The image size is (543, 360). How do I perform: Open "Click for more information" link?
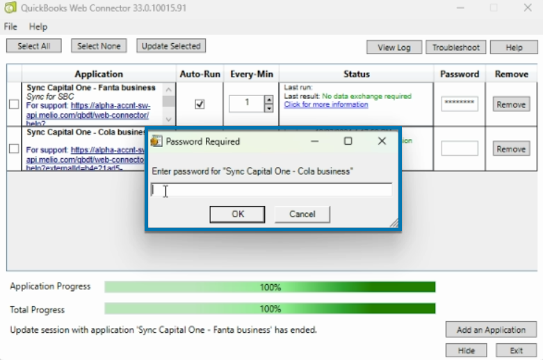[x=325, y=104]
